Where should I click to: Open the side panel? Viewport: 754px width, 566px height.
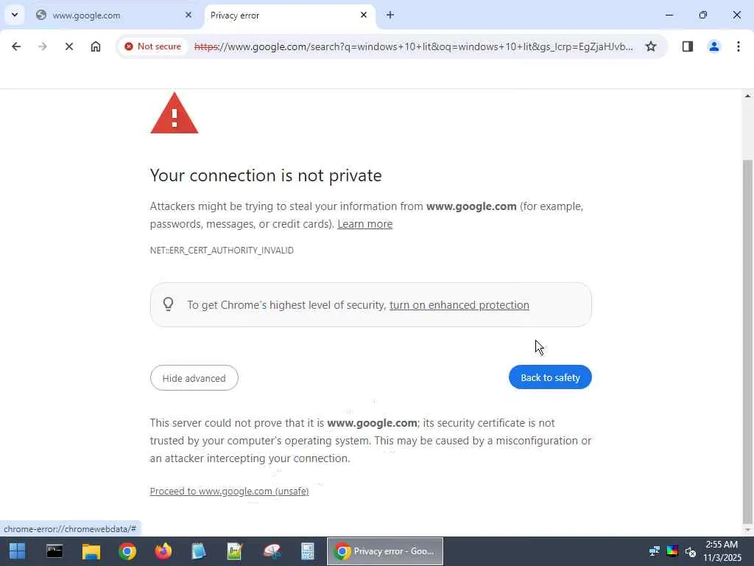687,46
